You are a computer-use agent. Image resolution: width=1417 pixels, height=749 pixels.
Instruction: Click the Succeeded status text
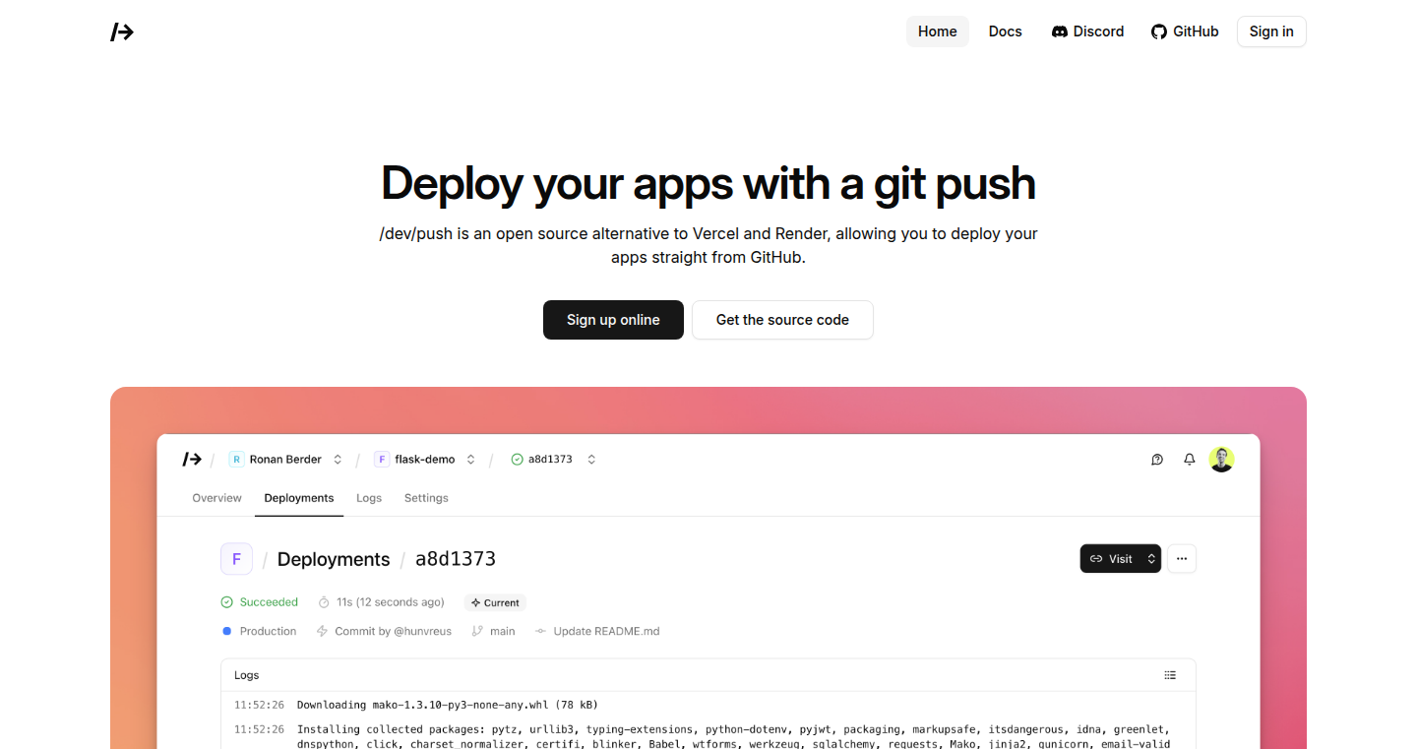[x=269, y=601]
